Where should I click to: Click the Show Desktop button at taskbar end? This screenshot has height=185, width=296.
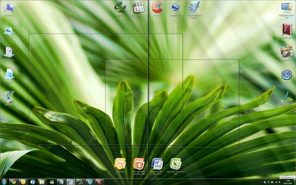pyautogui.click(x=295, y=182)
